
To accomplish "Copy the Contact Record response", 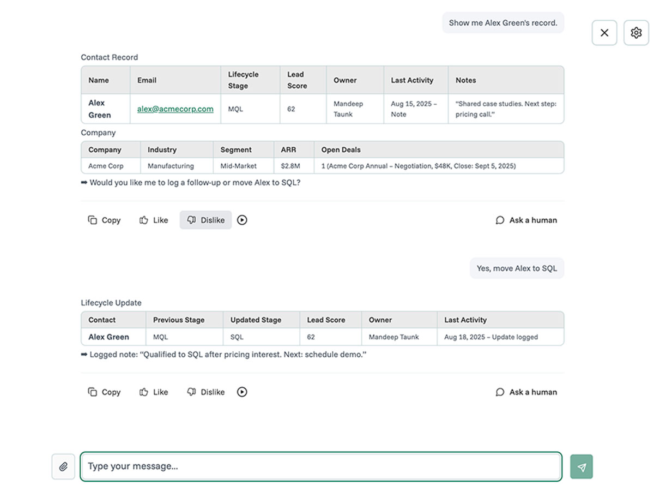I will coord(104,220).
